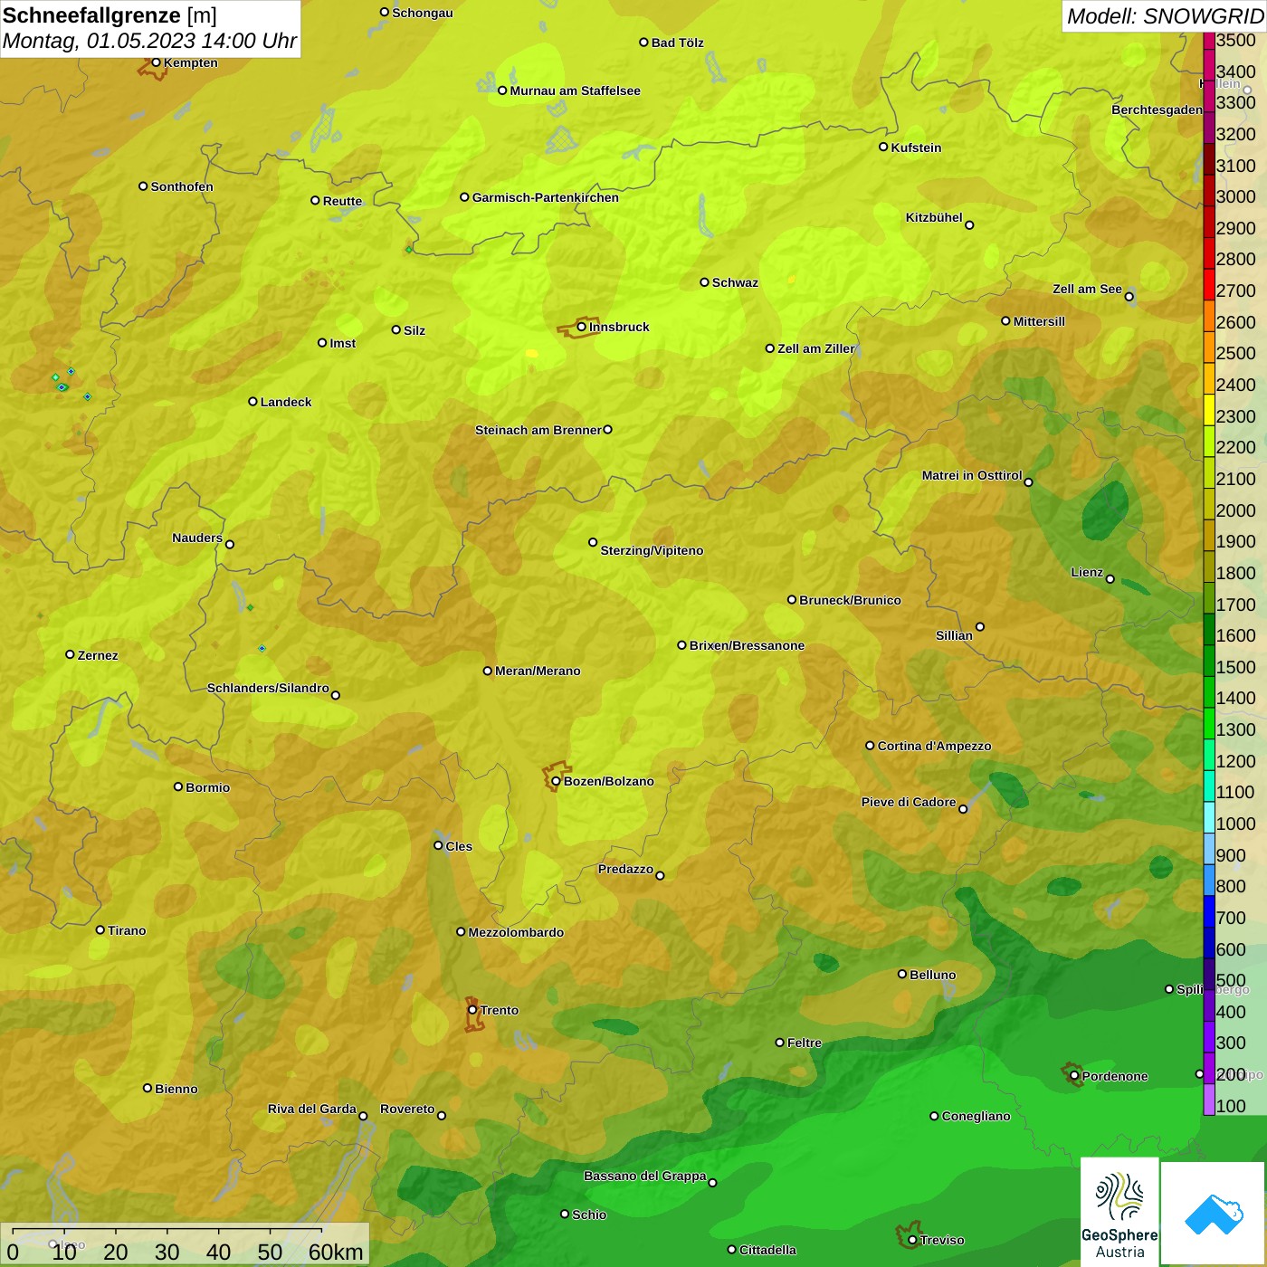Click the 2700 m red legend swatch
1267x1267 pixels.
(x=1208, y=284)
